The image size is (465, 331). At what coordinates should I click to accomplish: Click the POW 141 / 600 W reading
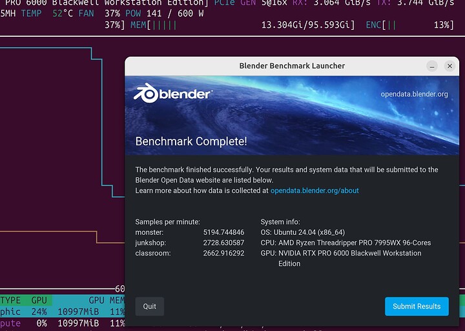(x=165, y=14)
